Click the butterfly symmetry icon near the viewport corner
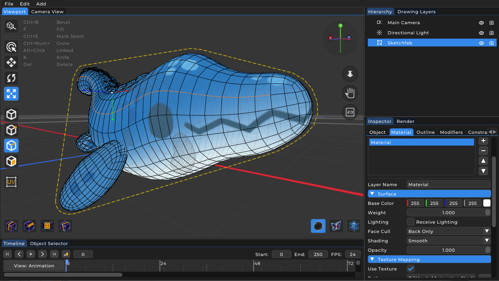499x281 pixels. (x=336, y=226)
